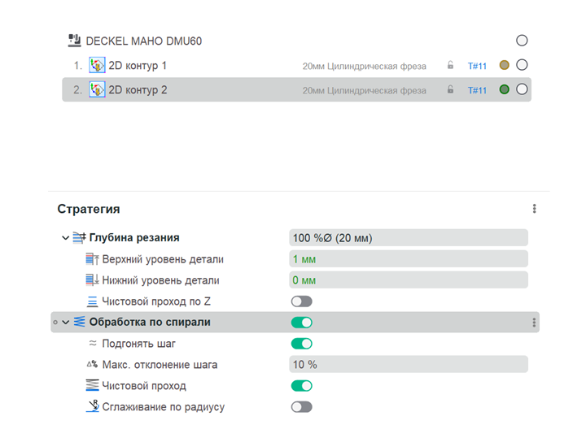Turn off the Чистовой проход switch
Image resolution: width=586 pixels, height=429 pixels.
point(302,386)
